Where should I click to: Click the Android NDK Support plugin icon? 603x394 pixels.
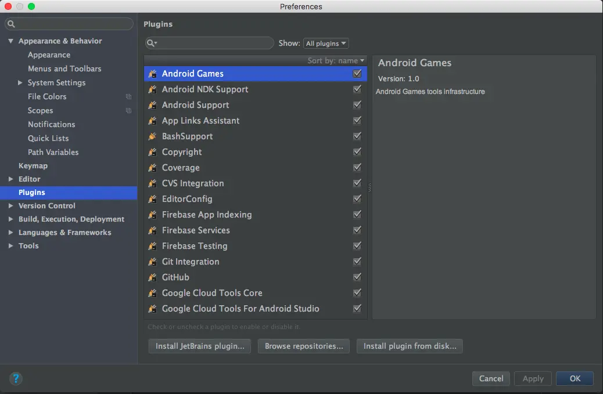[x=153, y=89]
